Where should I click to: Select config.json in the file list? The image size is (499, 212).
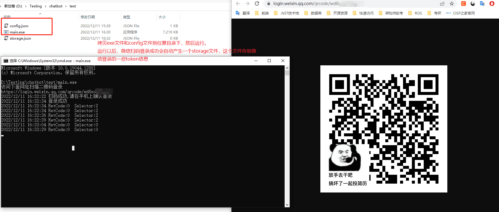point(19,26)
